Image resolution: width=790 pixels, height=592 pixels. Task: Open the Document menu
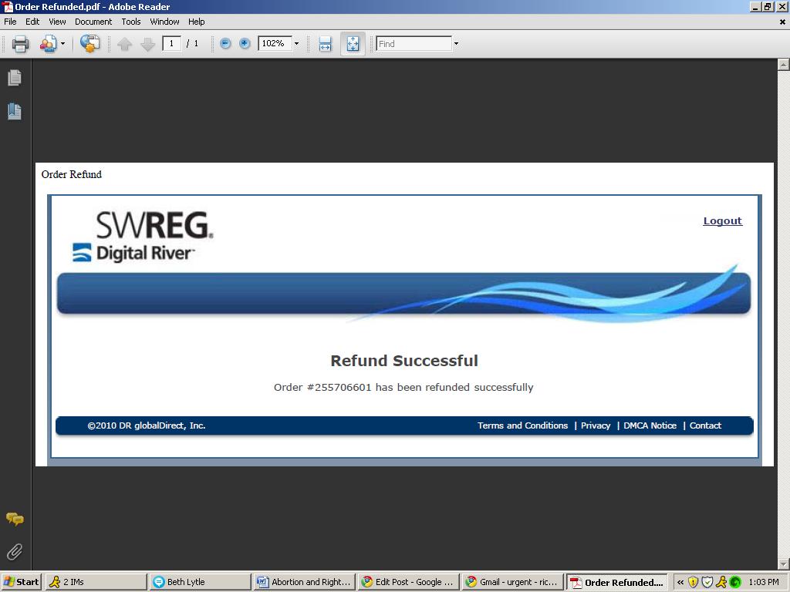(x=93, y=22)
